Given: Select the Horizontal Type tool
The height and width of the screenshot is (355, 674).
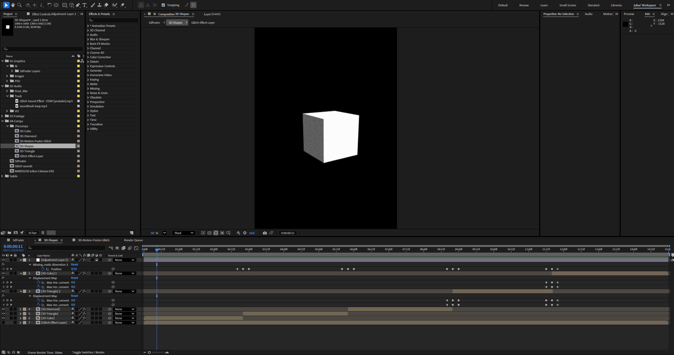Looking at the screenshot, I should tap(84, 5).
